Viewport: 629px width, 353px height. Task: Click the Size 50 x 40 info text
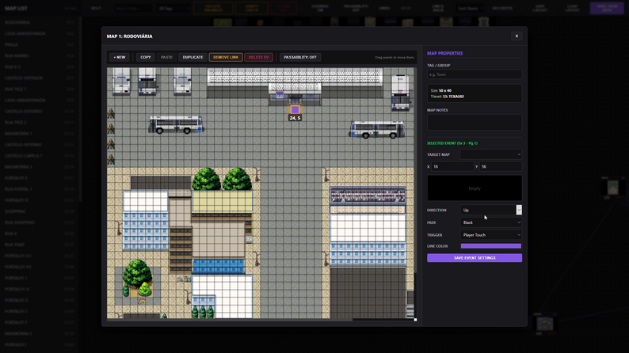click(441, 90)
